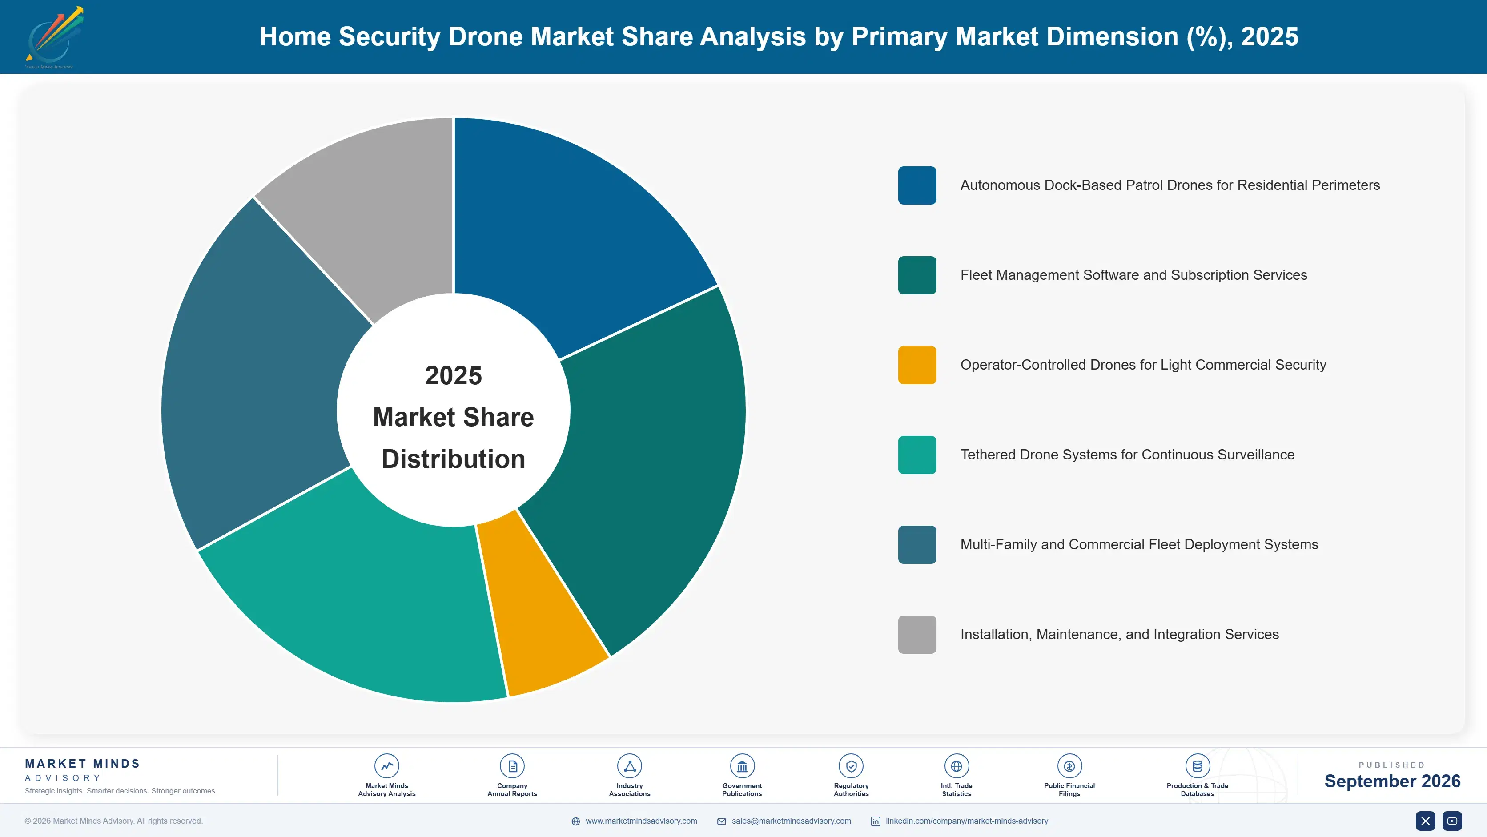Viewport: 1487px width, 837px height.
Task: Click 'Operator-Controlled Drones for Light Commercial Security' label
Action: [1143, 365]
